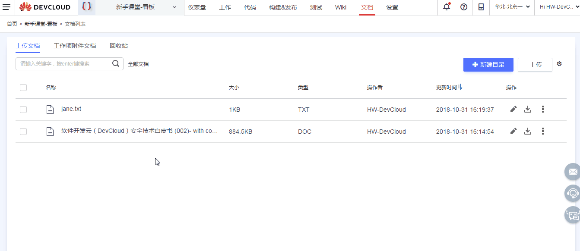Open the Wiki menu item

[x=340, y=7]
